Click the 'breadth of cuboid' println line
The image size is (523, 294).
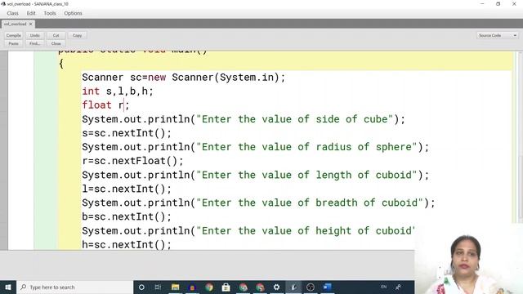[x=258, y=203]
